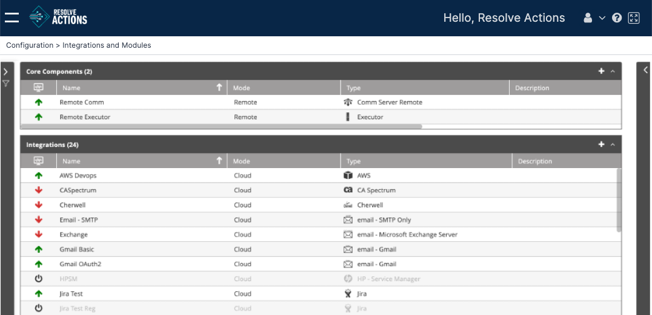Click Jira Test Reg power icon
The height and width of the screenshot is (315, 652).
39,308
